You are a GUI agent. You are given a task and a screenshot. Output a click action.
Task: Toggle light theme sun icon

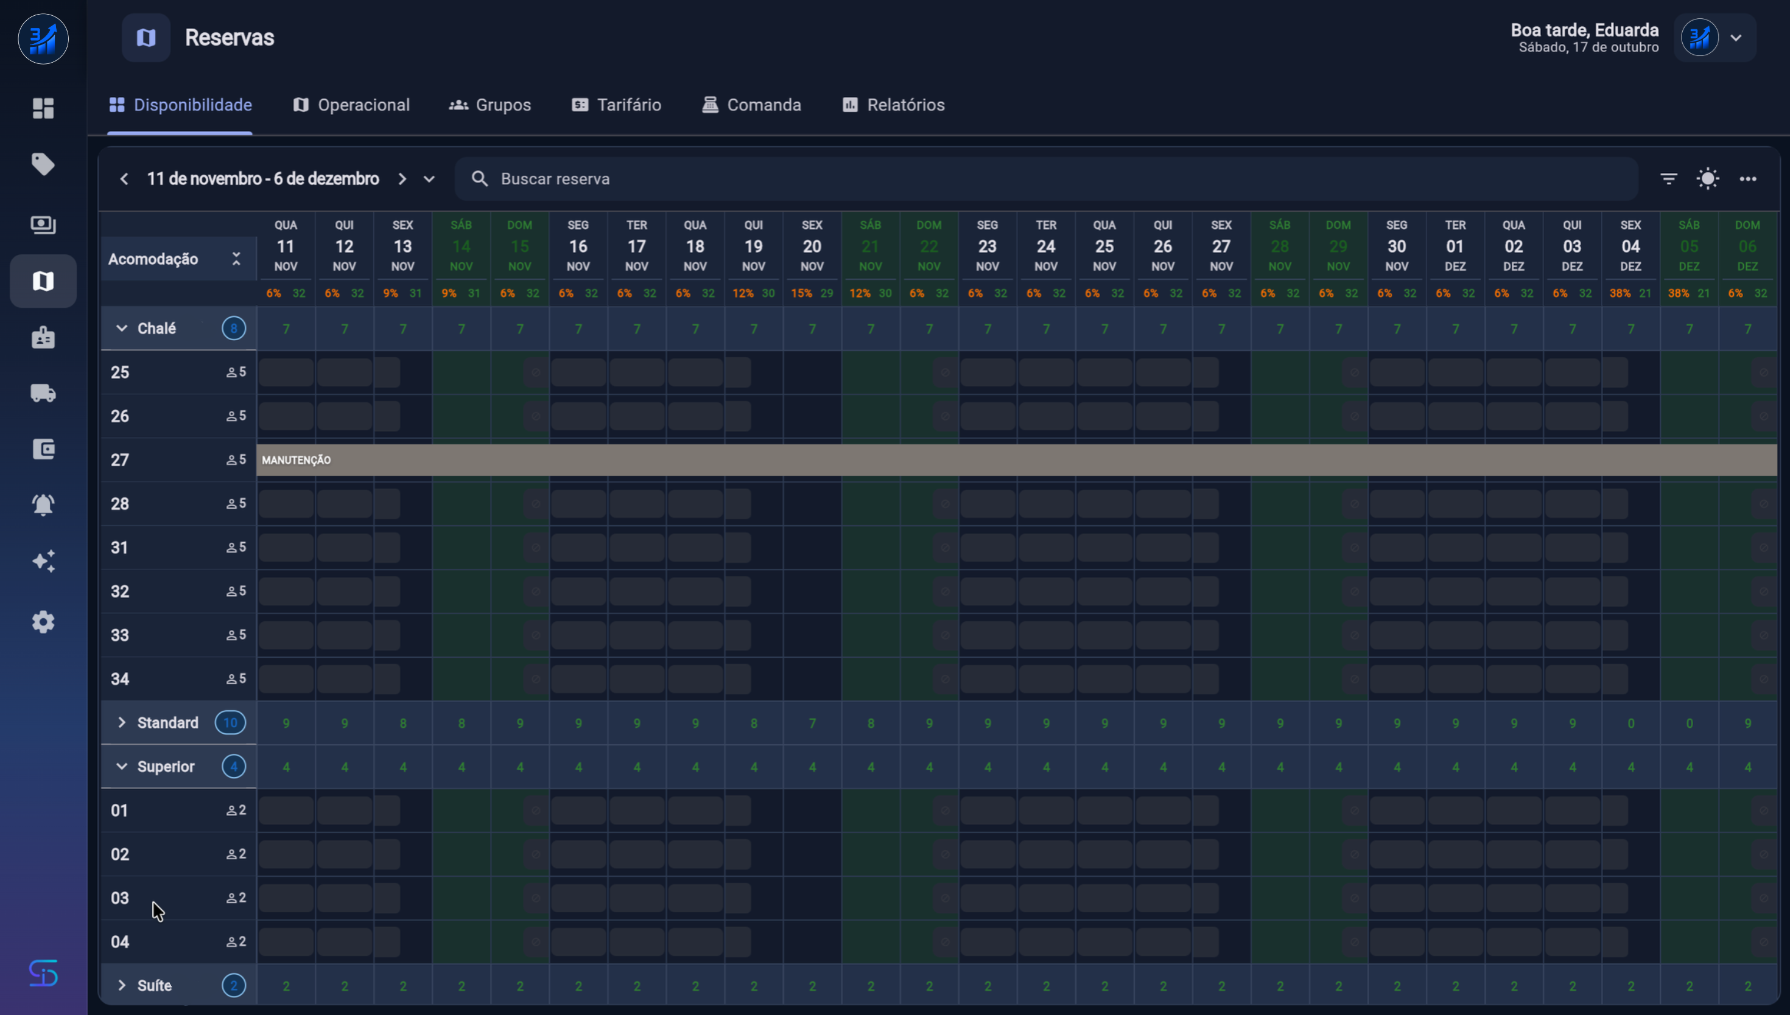click(1708, 179)
